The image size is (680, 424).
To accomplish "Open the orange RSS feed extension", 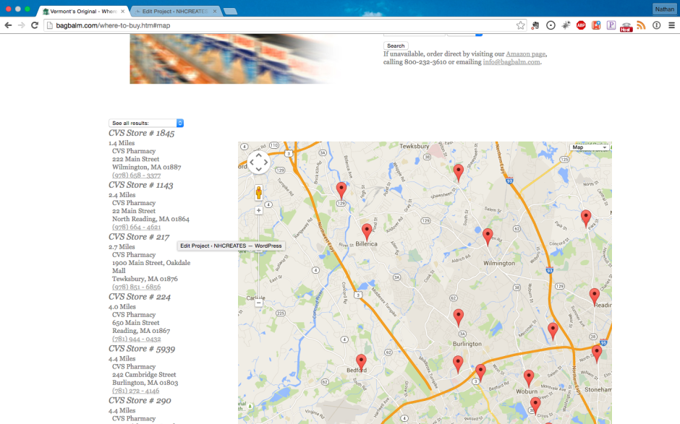I will (642, 25).
